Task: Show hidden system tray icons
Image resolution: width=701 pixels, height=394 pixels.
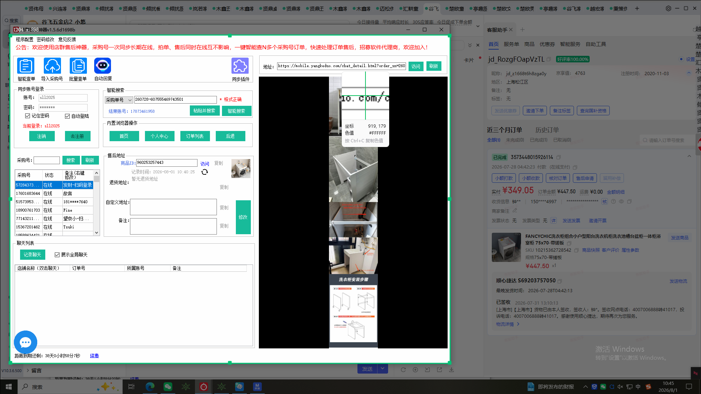Action: coord(586,387)
